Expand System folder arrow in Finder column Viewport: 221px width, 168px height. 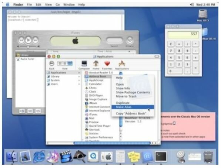[x=79, y=80]
